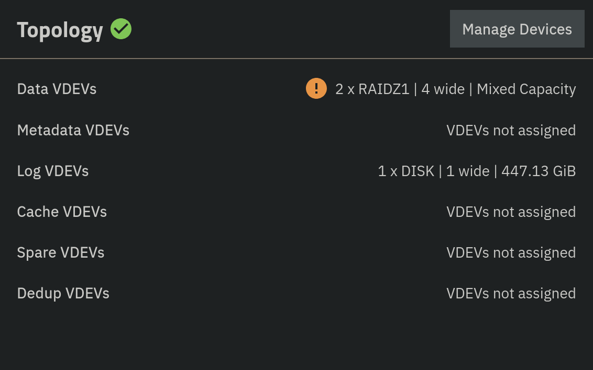This screenshot has width=593, height=370.
Task: Select the Data VDEVs label
Action: [57, 89]
